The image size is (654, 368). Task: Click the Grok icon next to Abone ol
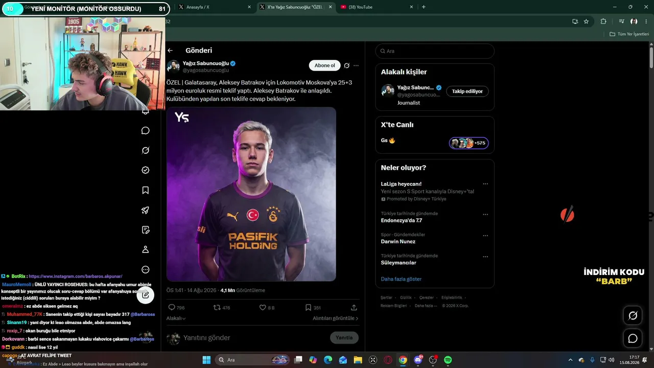(x=346, y=65)
